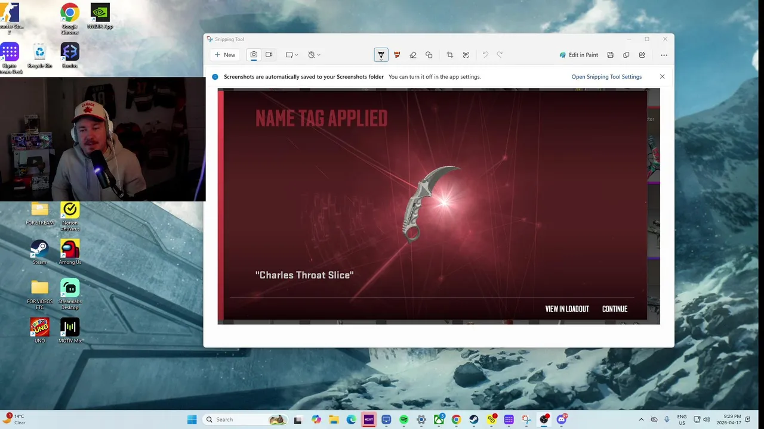Switch to screenshot Snip mode camera icon
The width and height of the screenshot is (764, 429).
[x=254, y=55]
